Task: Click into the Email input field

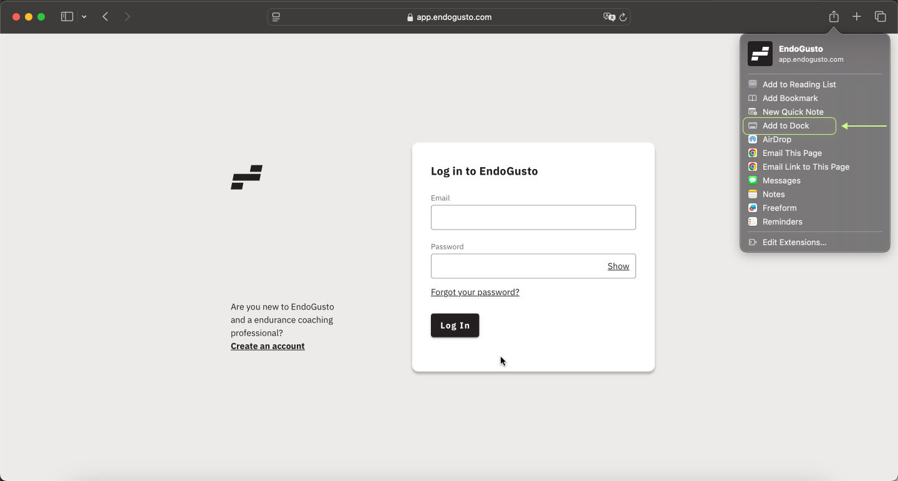Action: point(533,217)
